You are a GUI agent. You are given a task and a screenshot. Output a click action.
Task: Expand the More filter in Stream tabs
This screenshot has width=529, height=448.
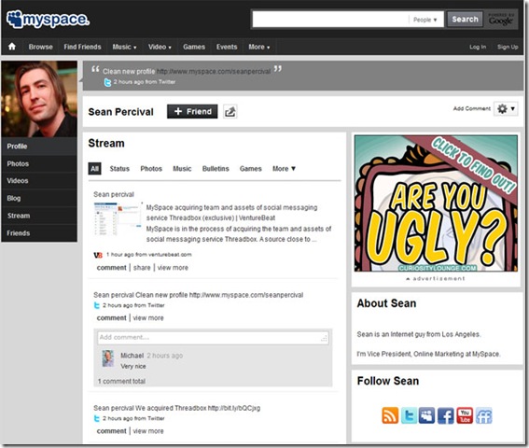click(284, 168)
